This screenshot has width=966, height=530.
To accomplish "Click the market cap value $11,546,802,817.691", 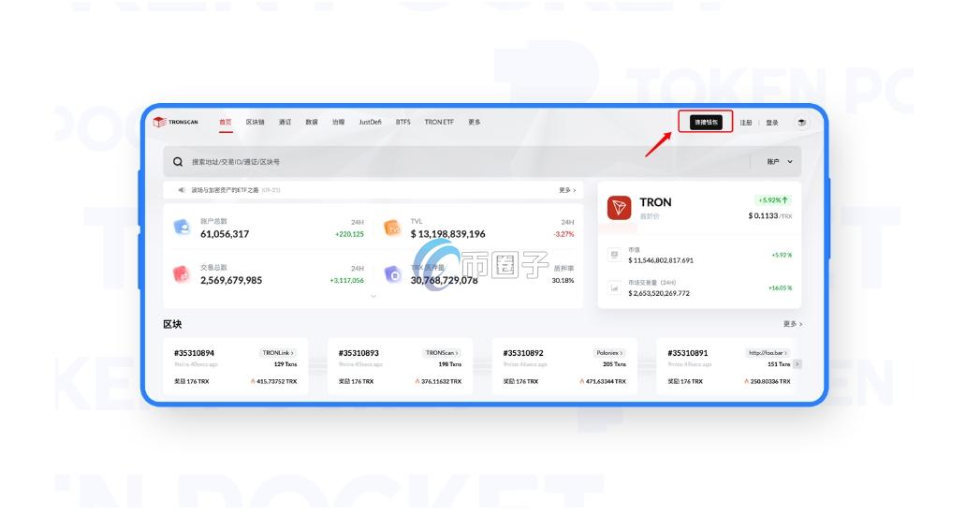I will [x=661, y=260].
